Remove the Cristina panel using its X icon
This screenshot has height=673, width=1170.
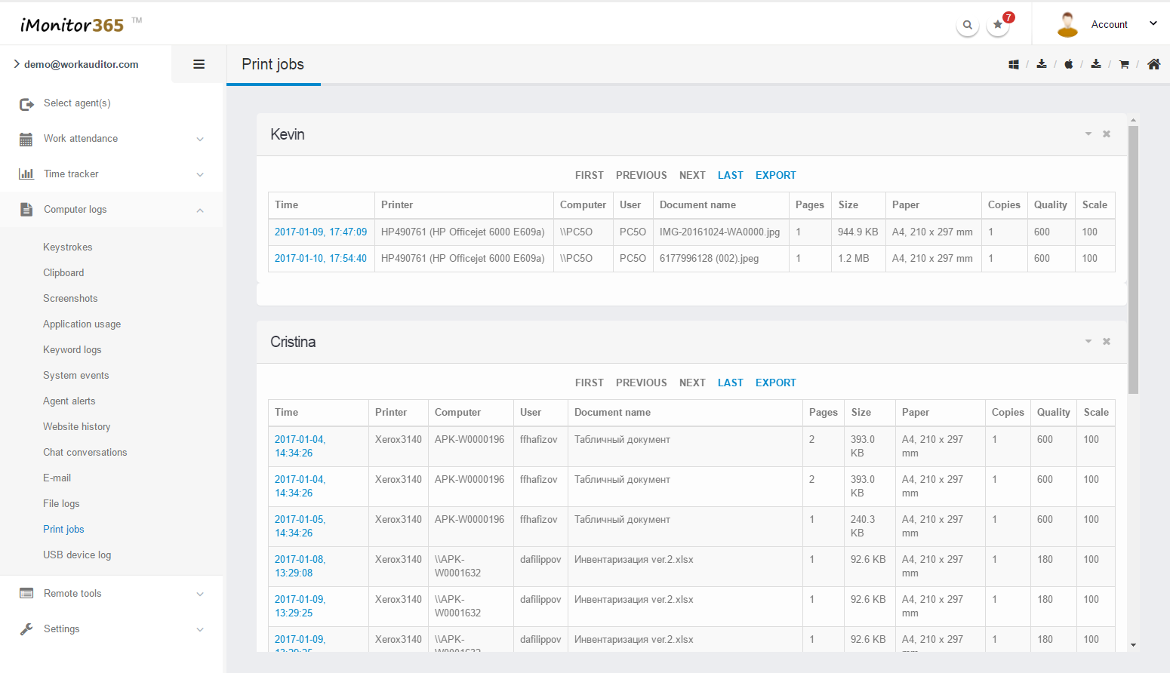[1107, 342]
